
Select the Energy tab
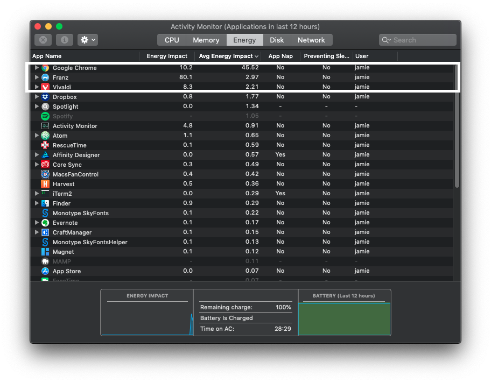coord(244,40)
